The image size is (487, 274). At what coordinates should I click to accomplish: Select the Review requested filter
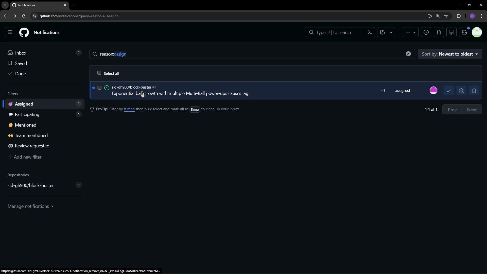[45, 146]
